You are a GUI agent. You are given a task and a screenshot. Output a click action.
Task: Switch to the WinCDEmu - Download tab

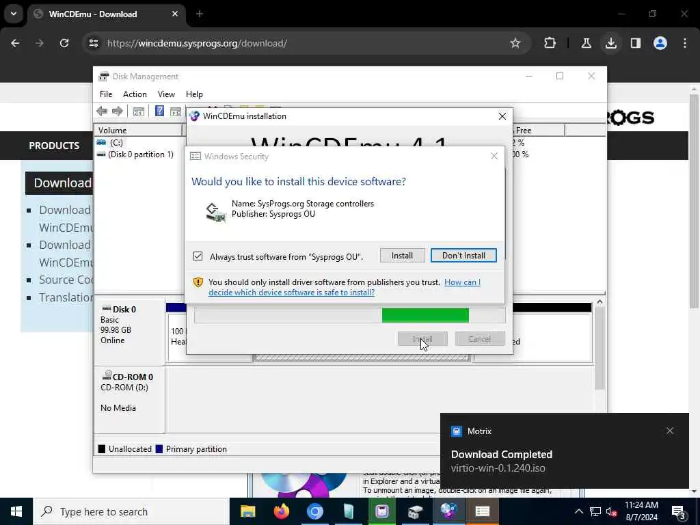click(x=106, y=14)
